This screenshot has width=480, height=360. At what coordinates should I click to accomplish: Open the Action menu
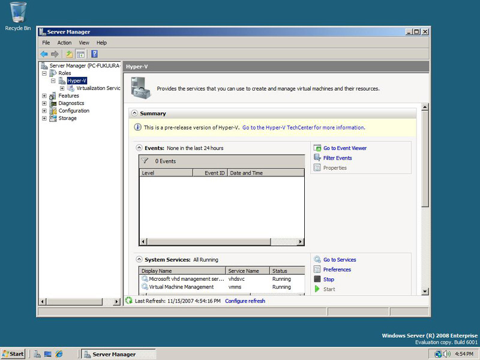coord(64,43)
